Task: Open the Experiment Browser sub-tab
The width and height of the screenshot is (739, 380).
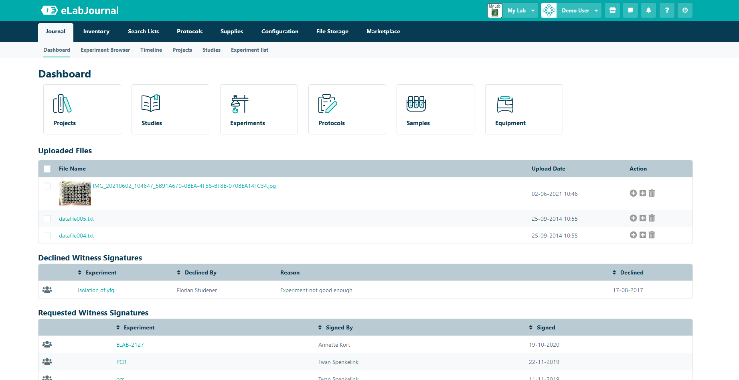Action: (105, 50)
